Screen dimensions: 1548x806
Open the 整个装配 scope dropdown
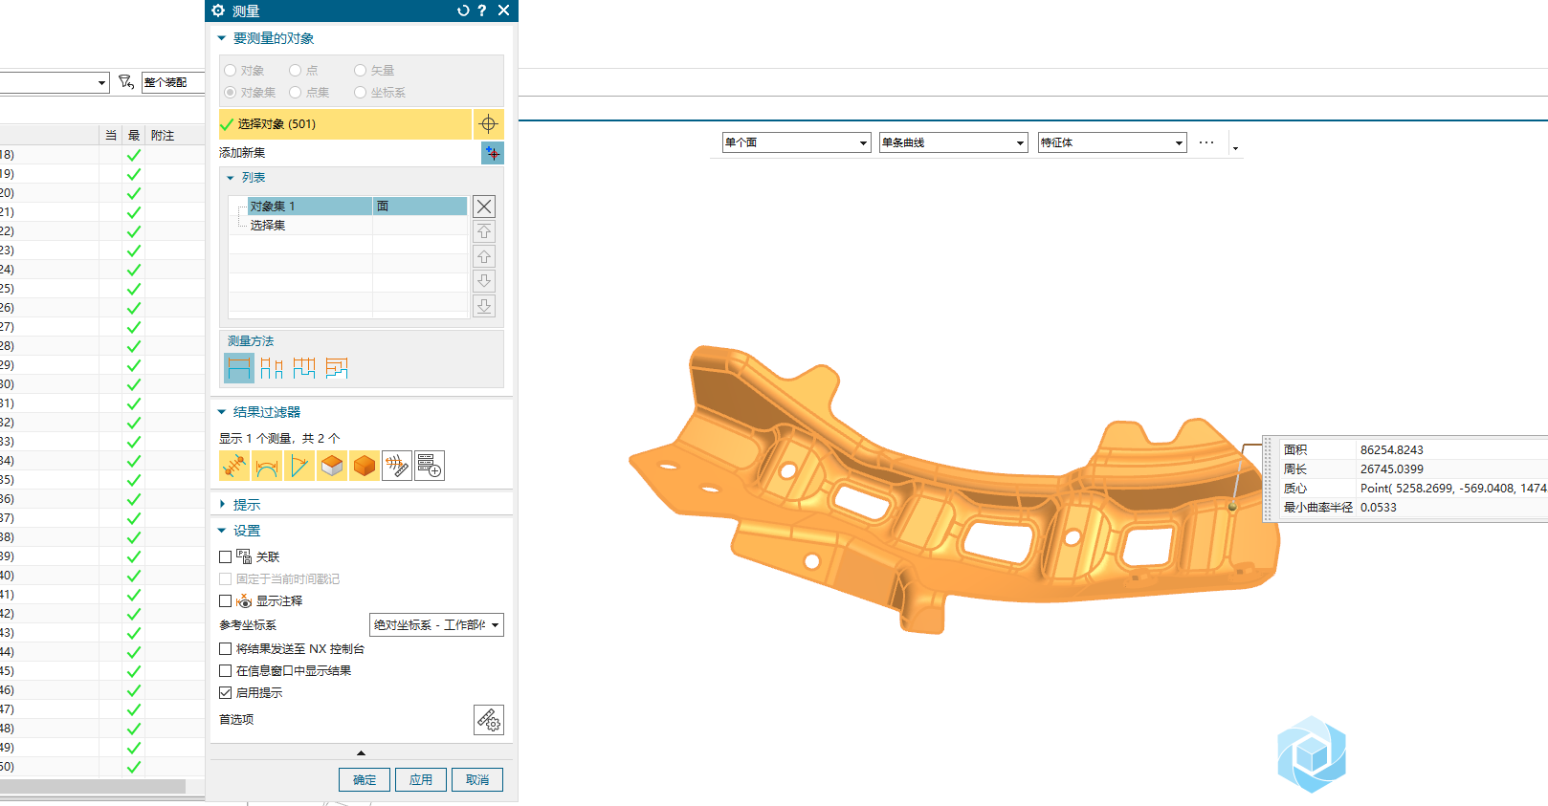click(173, 82)
